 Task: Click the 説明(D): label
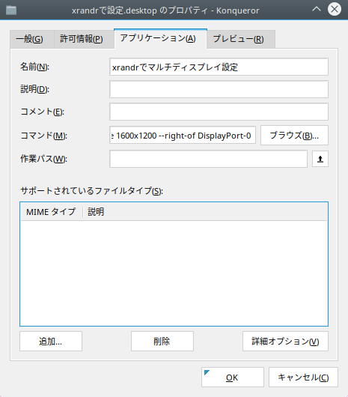[x=34, y=89]
